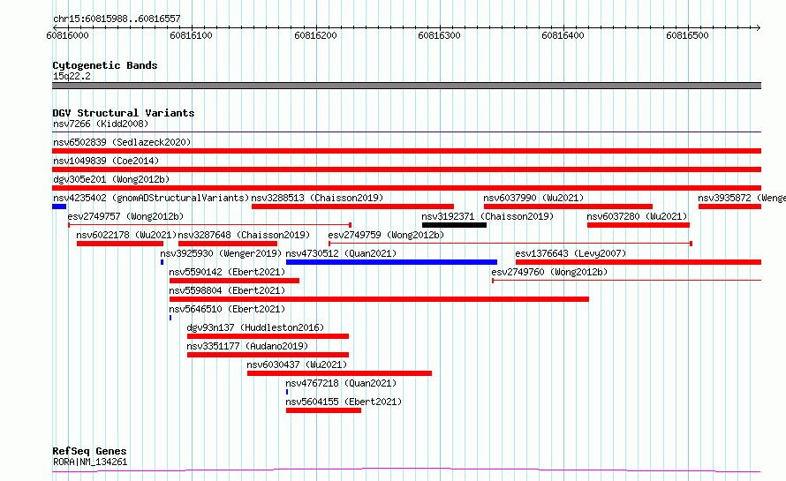Screen dimensions: 786x481
Task: Click the RefSeq Genes track title
Action: point(89,451)
